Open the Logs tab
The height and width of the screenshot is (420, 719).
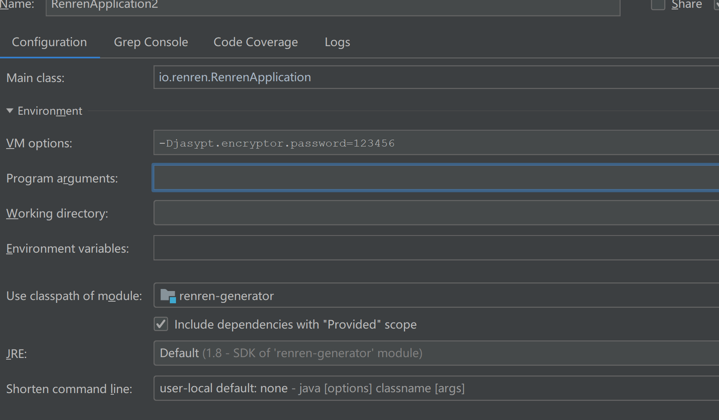pos(337,42)
